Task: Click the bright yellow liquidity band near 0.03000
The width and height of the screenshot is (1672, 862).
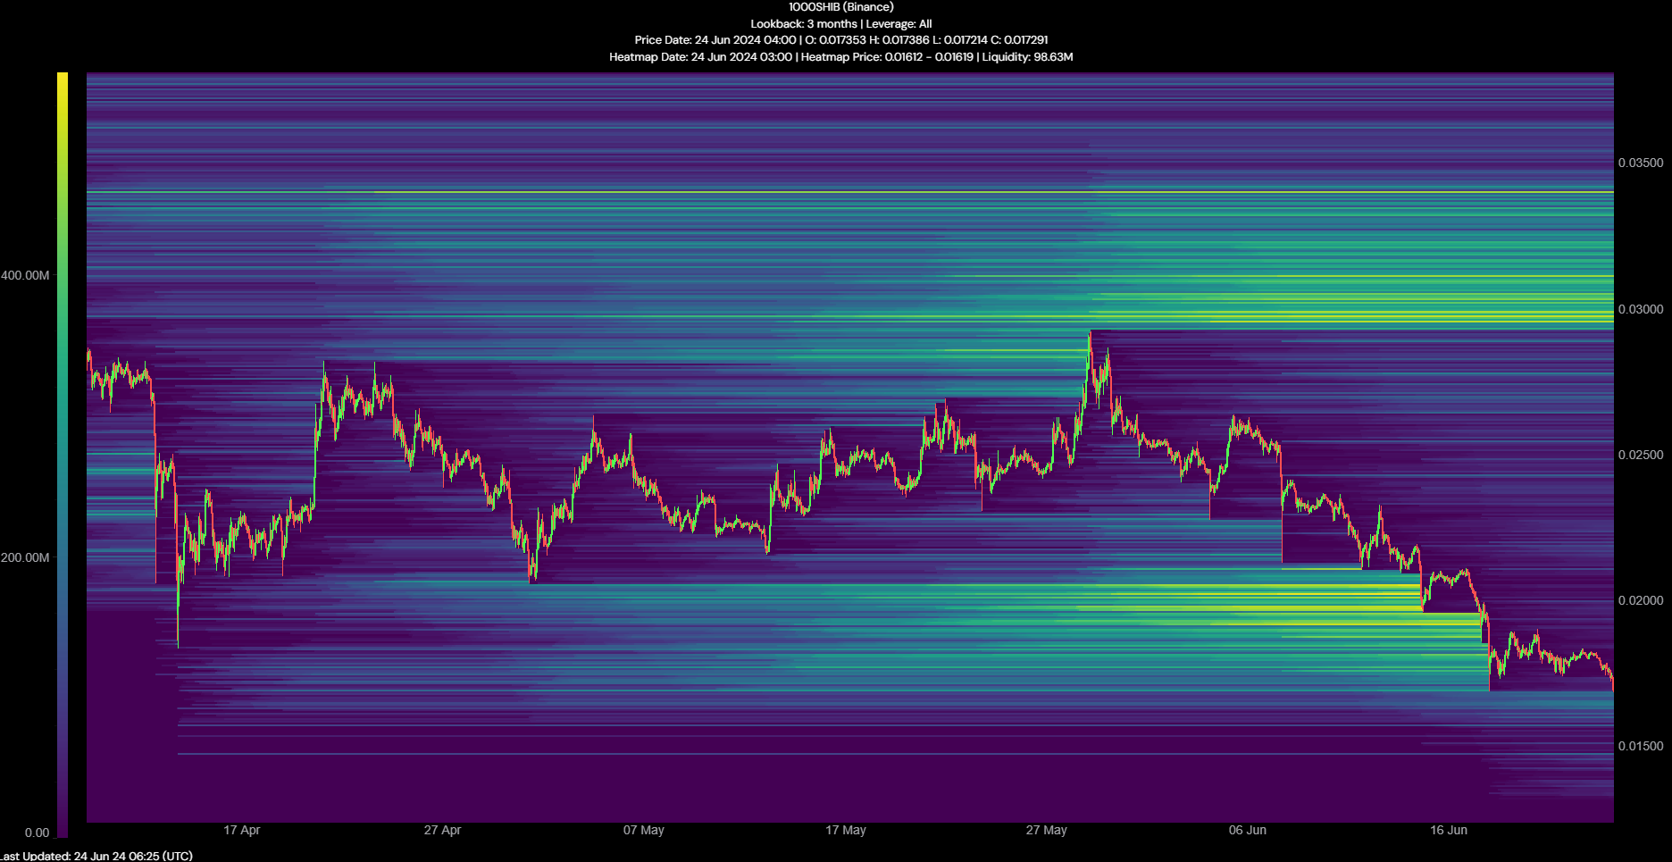Action: 1351,316
